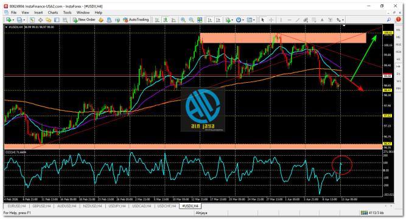This screenshot has height=219, width=406.
Task: Select the Fibonacci Retracement tool
Action: click(x=314, y=20)
